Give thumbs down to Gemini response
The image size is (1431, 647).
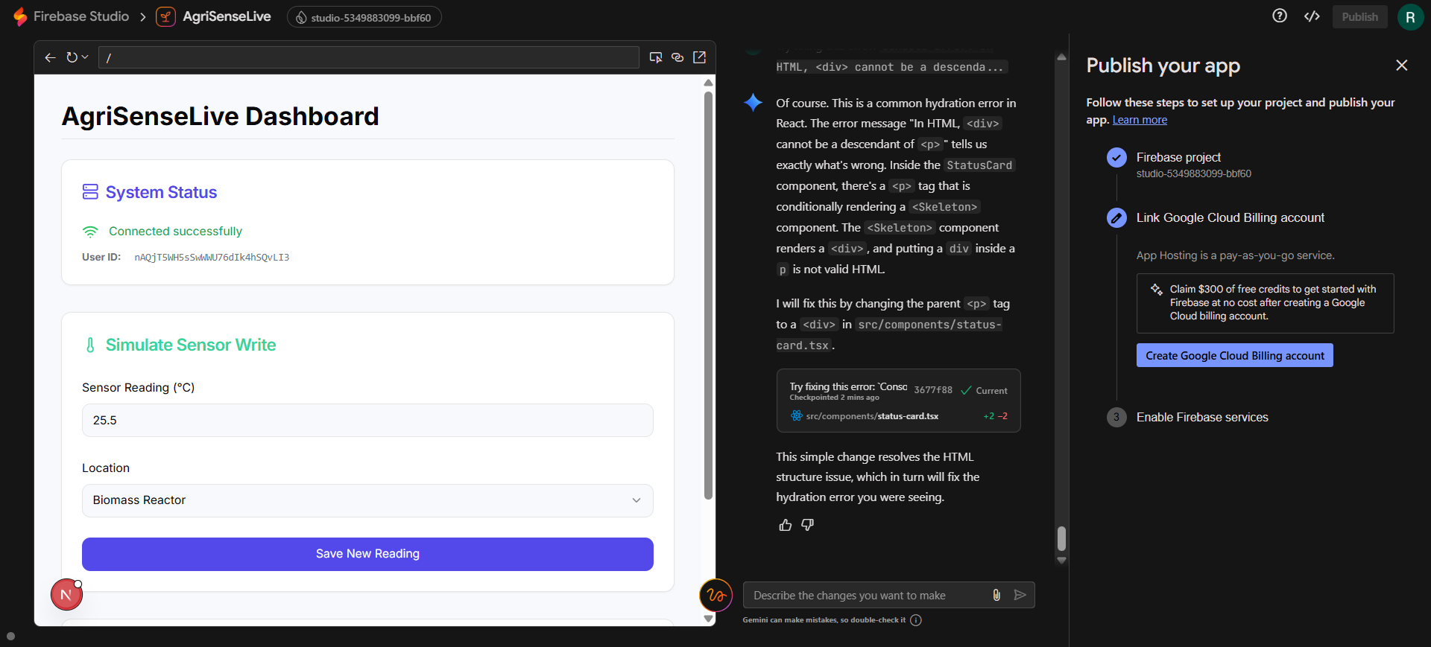pos(807,526)
